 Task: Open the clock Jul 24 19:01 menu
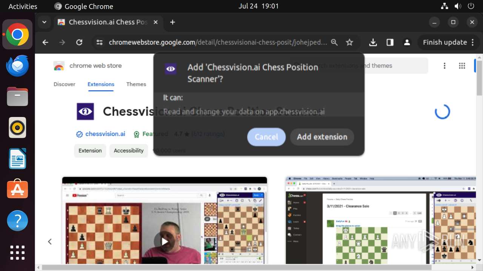pos(258,6)
